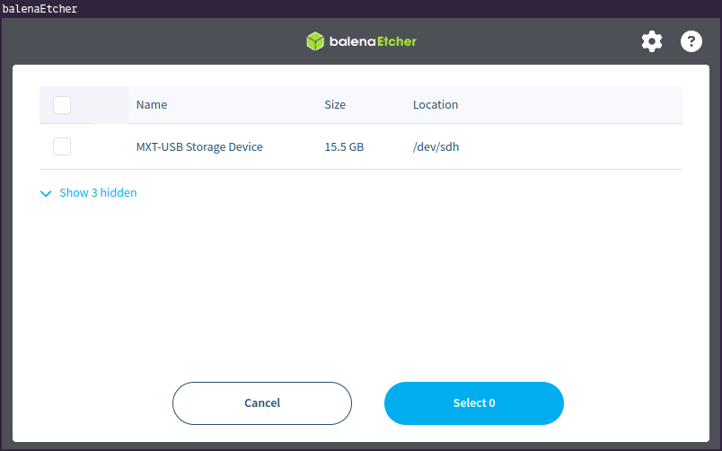Viewport: 722px width, 451px height.
Task: Check the MXT-USB Storage Device checkbox
Action: pyautogui.click(x=62, y=146)
